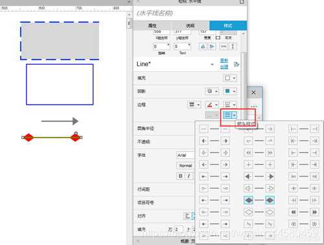Switch to the 说明 (Notes) tab
Image resolution: width=324 pixels, height=245 pixels.
[190, 26]
